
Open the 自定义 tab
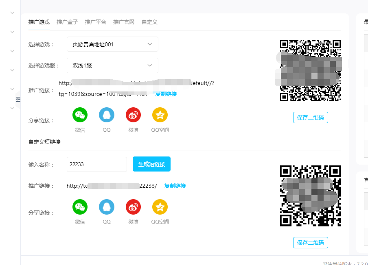[x=149, y=22]
